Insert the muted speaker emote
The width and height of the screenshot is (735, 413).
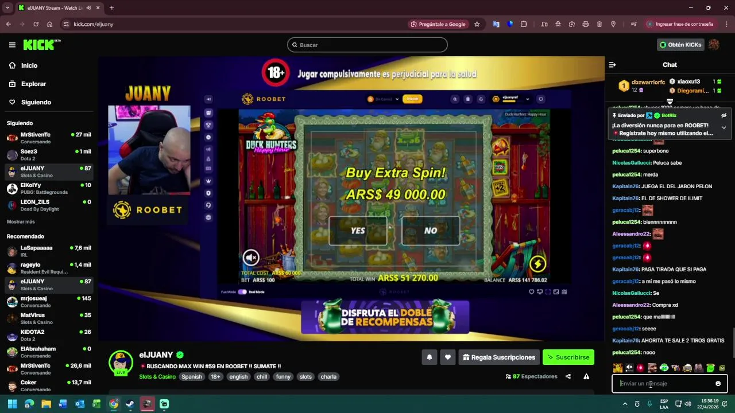pyautogui.click(x=629, y=368)
